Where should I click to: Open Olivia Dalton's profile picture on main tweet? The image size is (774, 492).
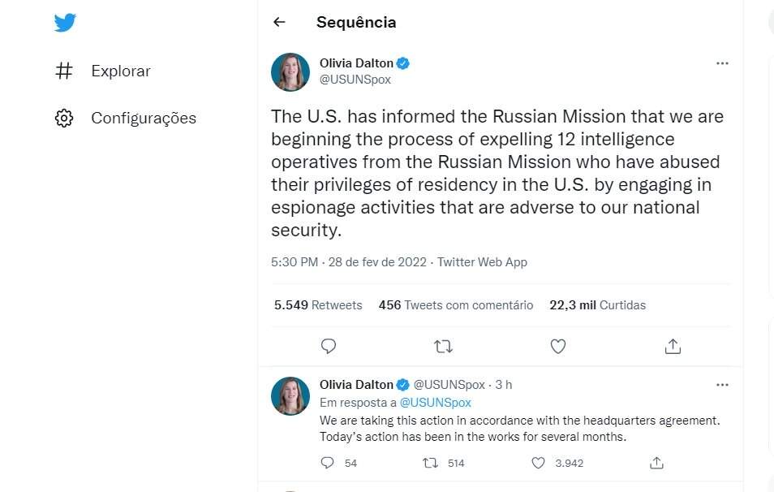click(x=290, y=72)
